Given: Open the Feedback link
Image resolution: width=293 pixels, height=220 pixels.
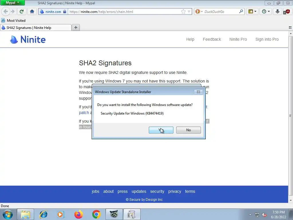Looking at the screenshot, I should [x=212, y=39].
